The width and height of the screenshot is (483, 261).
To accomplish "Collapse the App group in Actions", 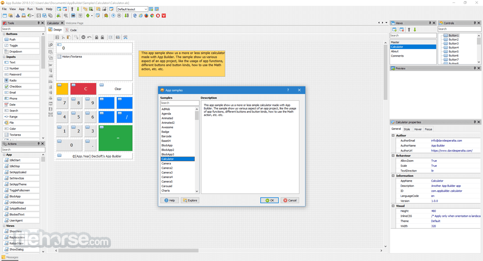I will [4, 155].
